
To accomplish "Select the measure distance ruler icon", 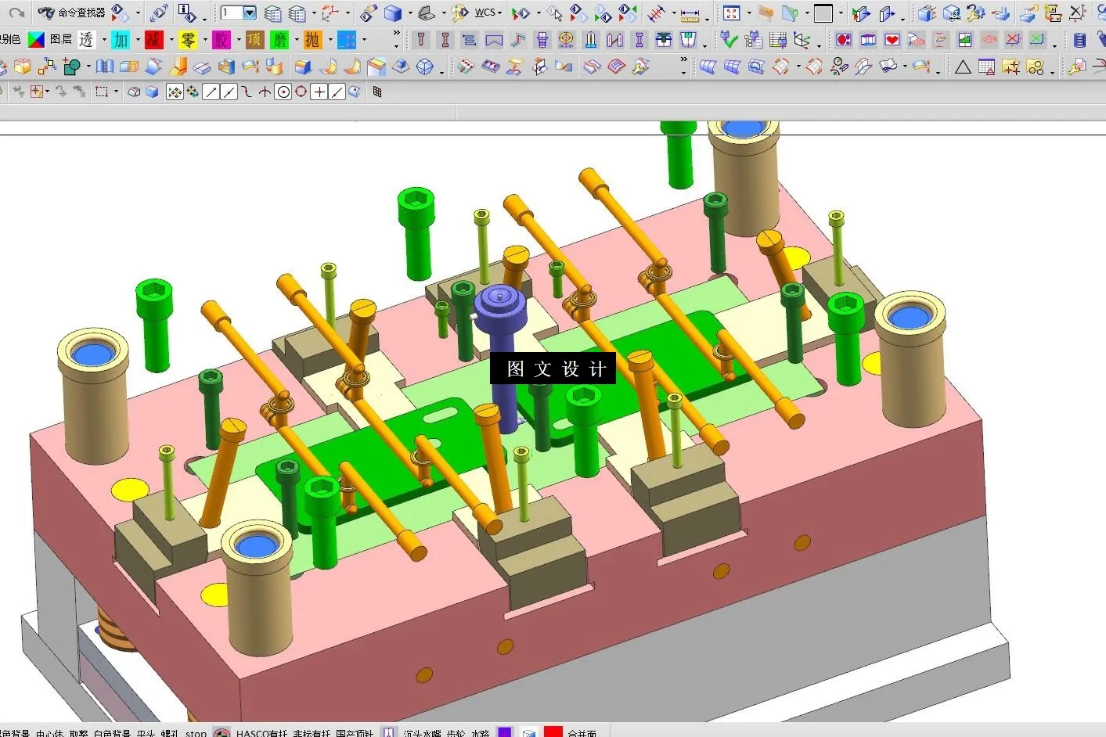I will pyautogui.click(x=690, y=13).
